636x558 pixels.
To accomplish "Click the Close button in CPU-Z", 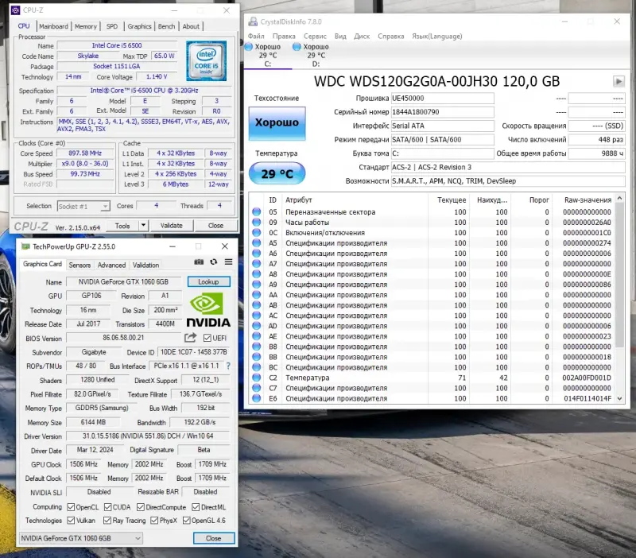I will click(x=215, y=226).
